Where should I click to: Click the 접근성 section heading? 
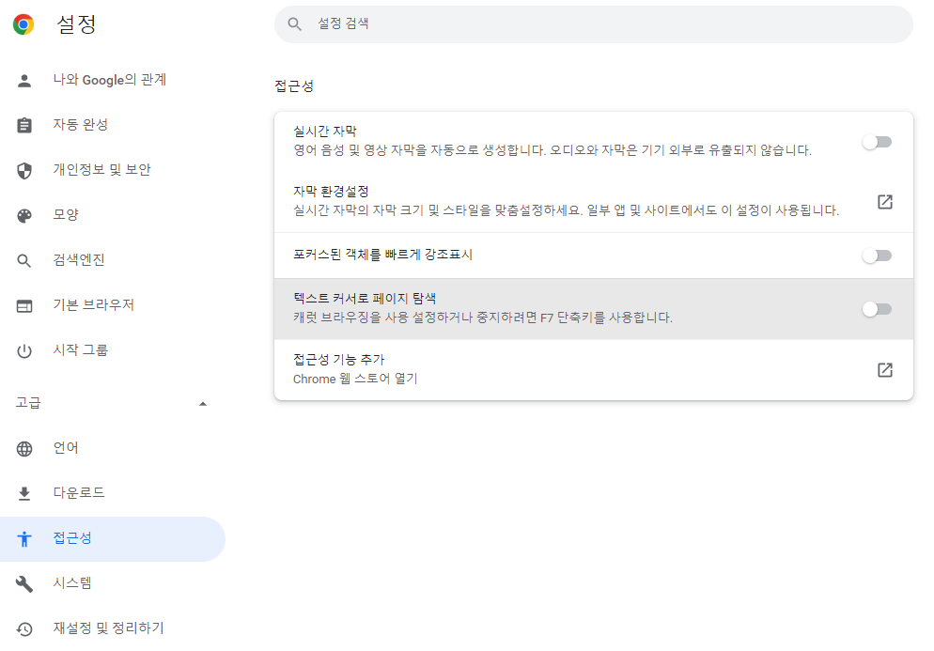tap(294, 86)
